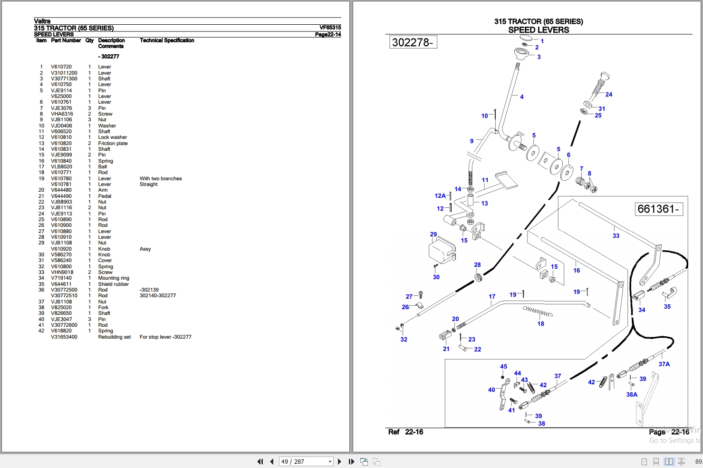The width and height of the screenshot is (703, 468).
Task: Click callout number 24 in the diagram
Action: [x=608, y=95]
